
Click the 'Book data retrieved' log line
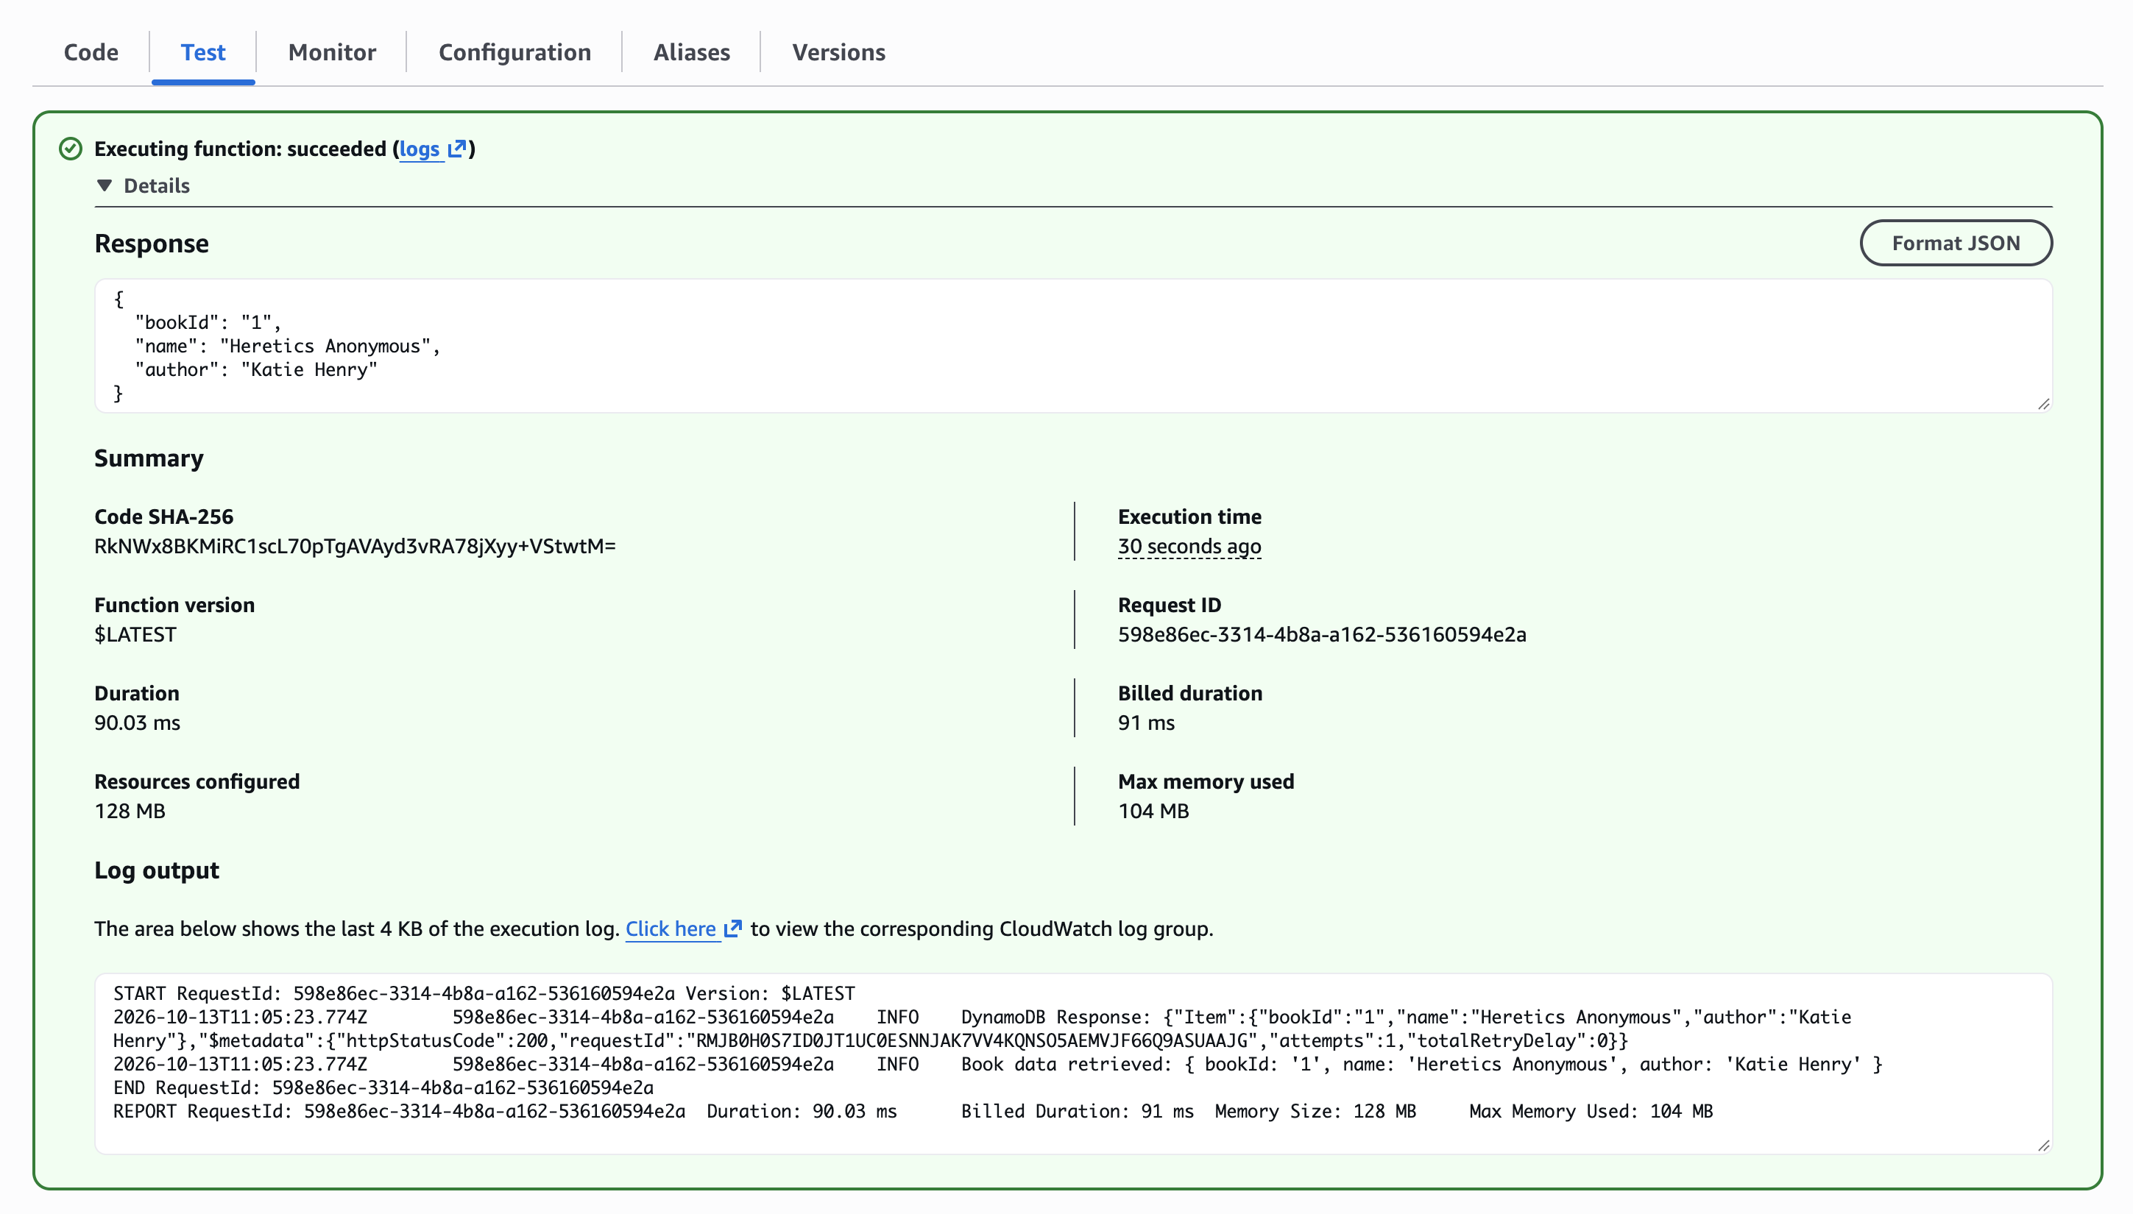(x=997, y=1064)
